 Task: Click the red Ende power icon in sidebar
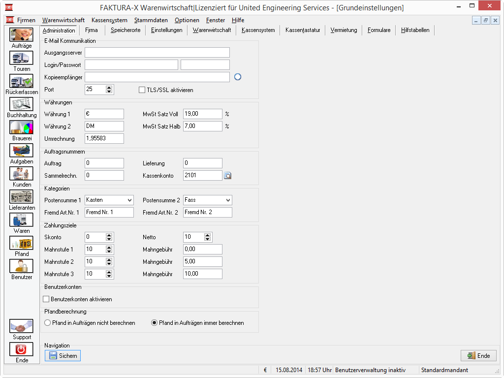pos(21,349)
